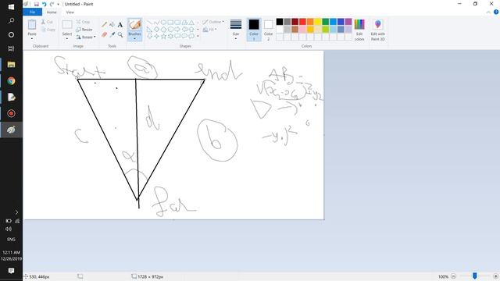Click Edit with Paint 3D
Viewport: 500px width, 281px height.
378,30
